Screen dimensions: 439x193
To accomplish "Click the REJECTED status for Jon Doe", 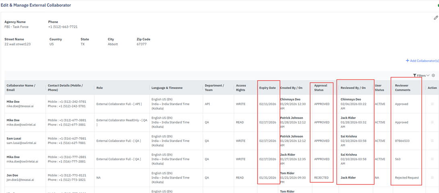I will [x=321, y=178].
